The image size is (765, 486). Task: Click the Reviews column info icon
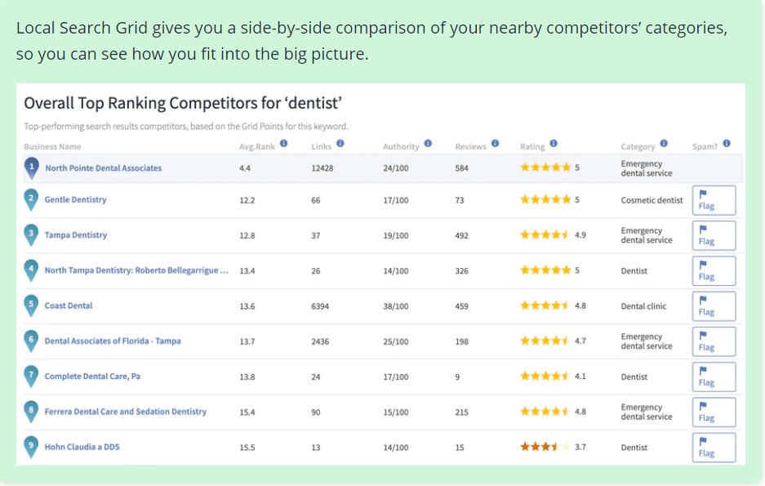coord(496,144)
